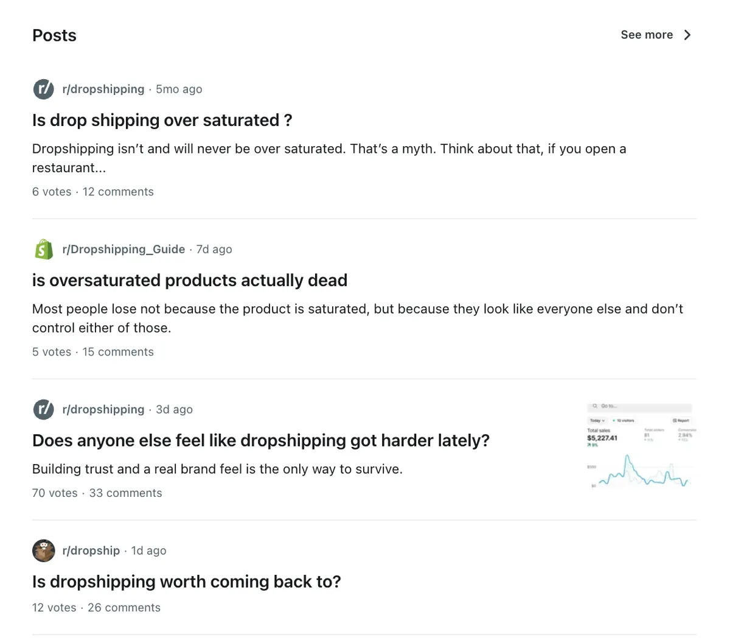This screenshot has height=640, width=730.
Task: Click the second r/dropshipping avatar icon
Action: pos(43,409)
